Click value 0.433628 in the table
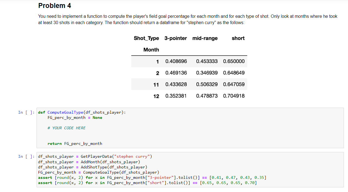This screenshot has height=192, width=348. (x=176, y=84)
